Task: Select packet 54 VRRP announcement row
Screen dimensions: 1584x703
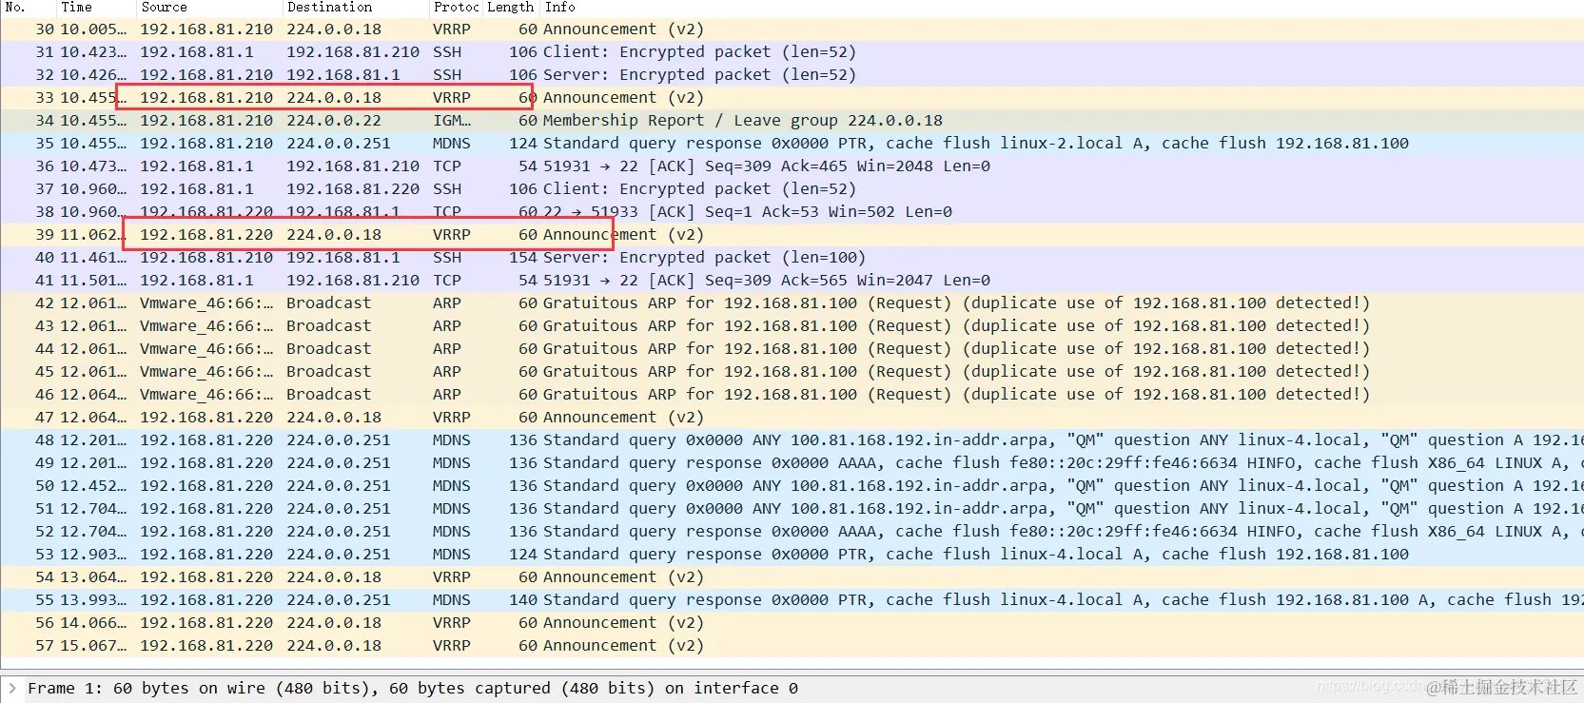Action: [792, 577]
